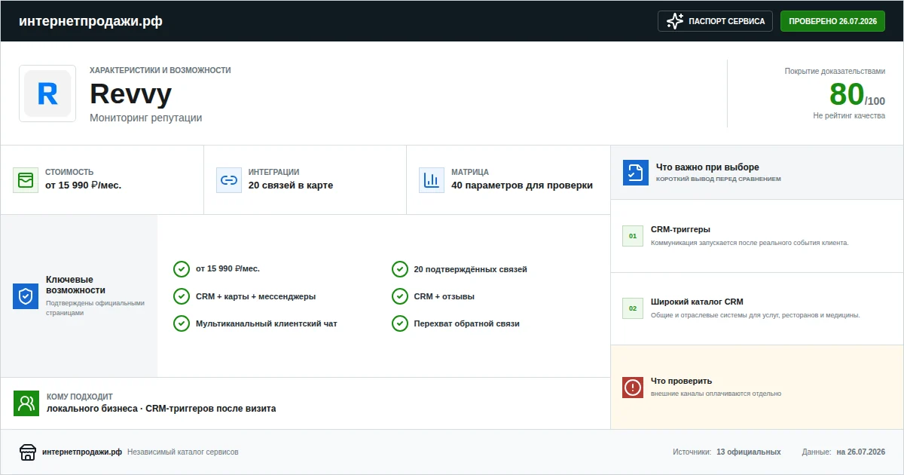The height and width of the screenshot is (475, 904).
Task: Click the Данные: на 26.07.2026 entry
Action: tap(844, 452)
